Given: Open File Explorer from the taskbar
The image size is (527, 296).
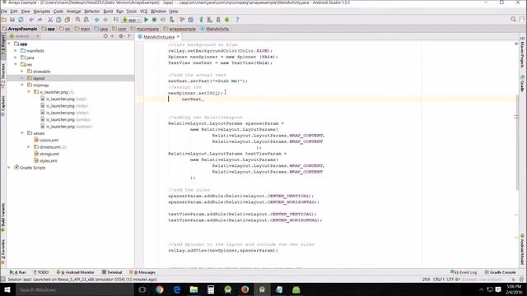Looking at the screenshot, I should click(x=194, y=289).
